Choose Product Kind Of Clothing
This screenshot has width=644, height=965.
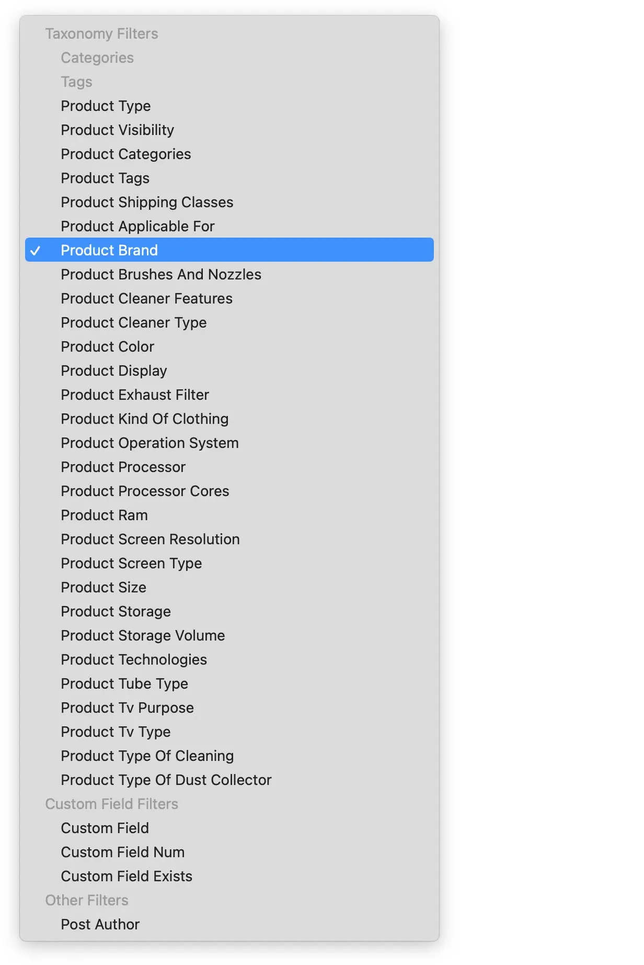(144, 419)
